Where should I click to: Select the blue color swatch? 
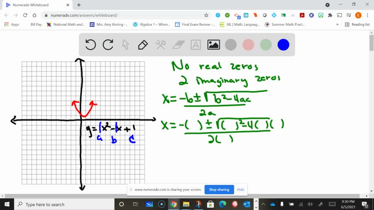coord(283,44)
